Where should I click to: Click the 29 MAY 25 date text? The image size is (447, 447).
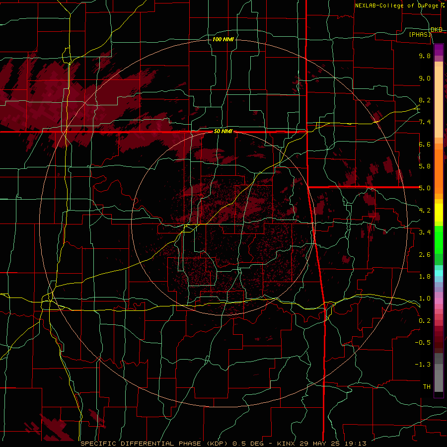[318, 444]
